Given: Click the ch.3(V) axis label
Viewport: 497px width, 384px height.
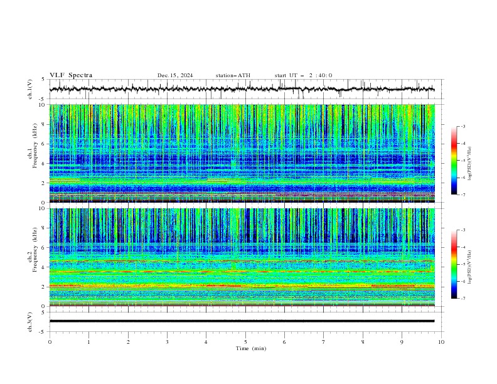Looking at the screenshot, I should 30,322.
